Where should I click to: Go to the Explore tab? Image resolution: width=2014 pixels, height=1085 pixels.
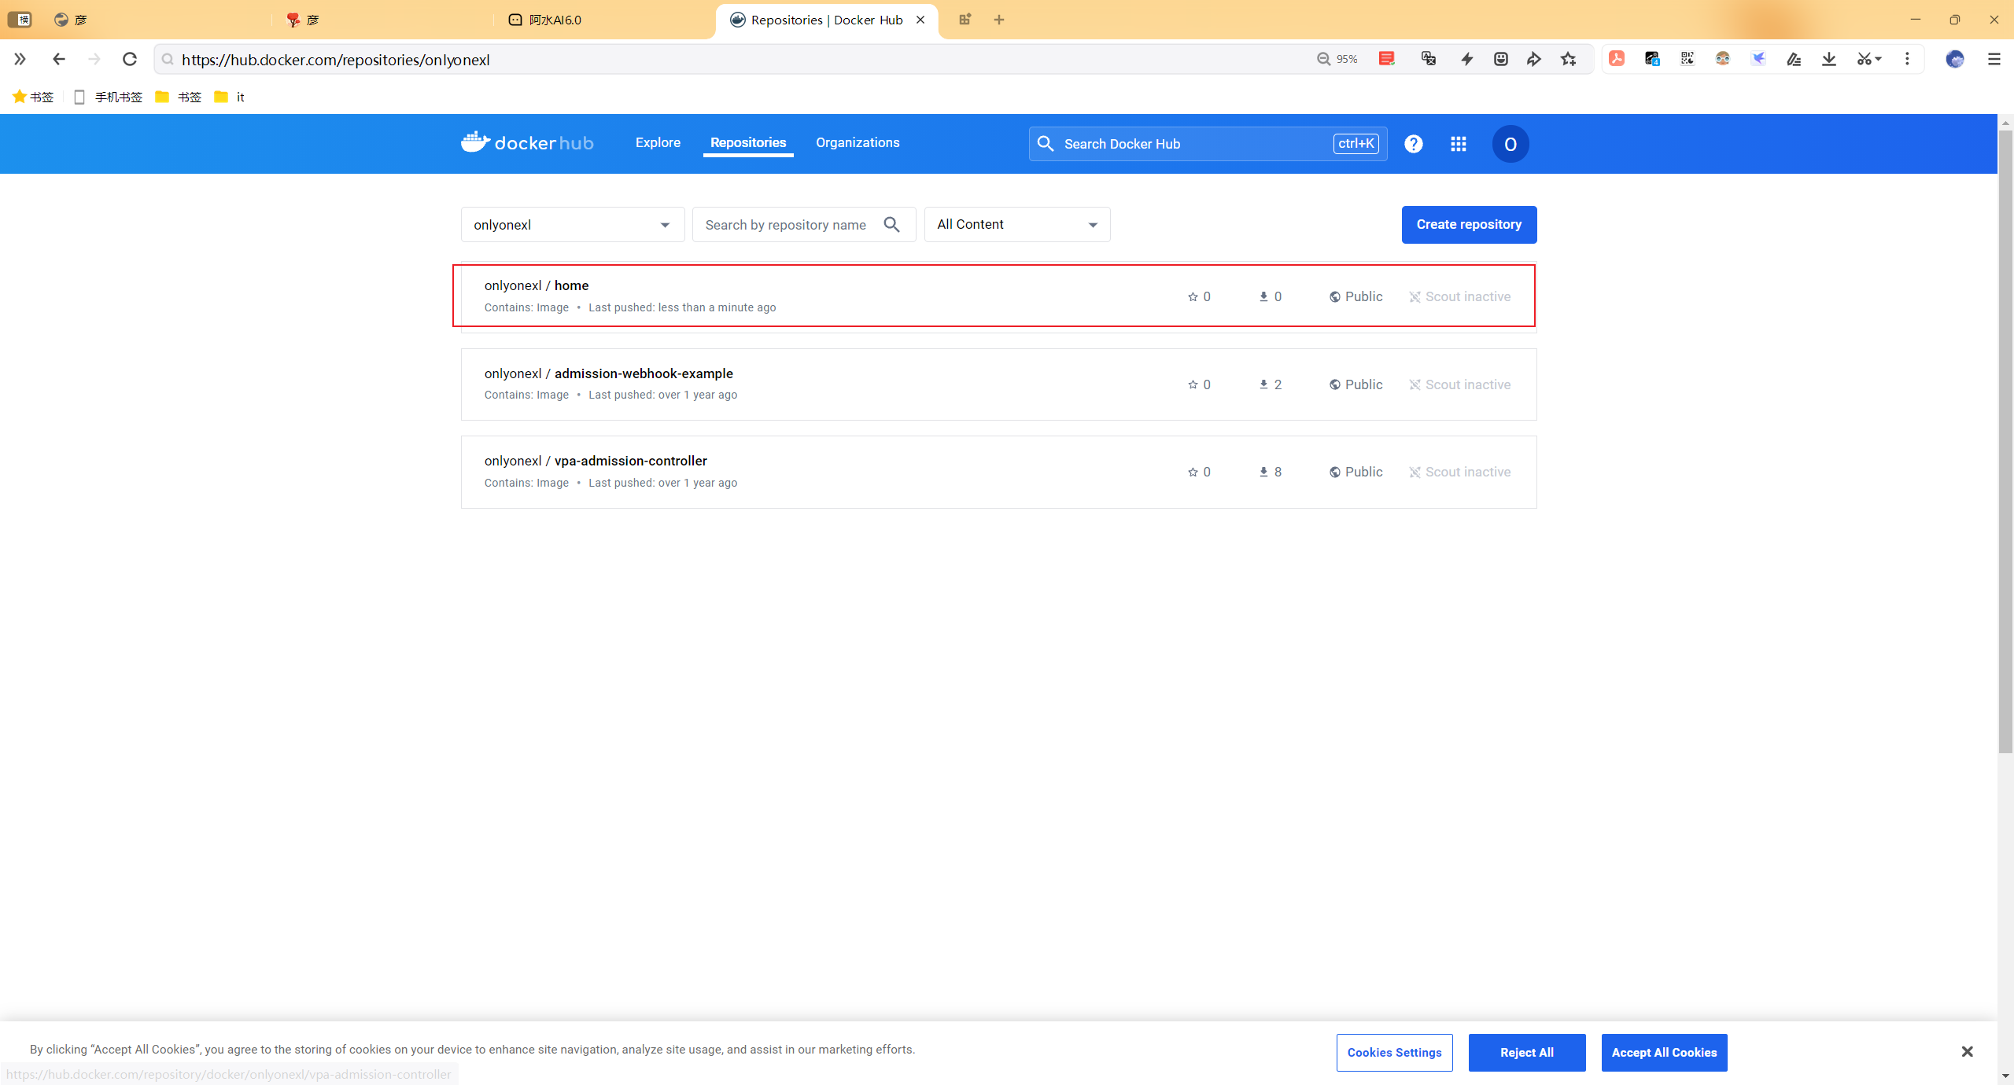(x=658, y=142)
